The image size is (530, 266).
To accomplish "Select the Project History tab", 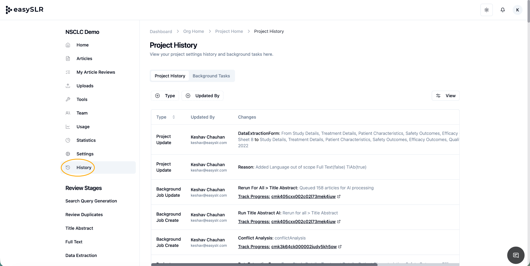I will pos(170,76).
